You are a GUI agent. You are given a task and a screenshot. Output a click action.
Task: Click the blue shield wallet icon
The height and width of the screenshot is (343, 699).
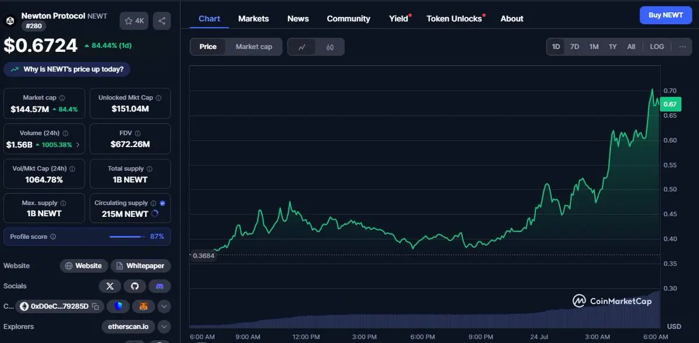118,306
